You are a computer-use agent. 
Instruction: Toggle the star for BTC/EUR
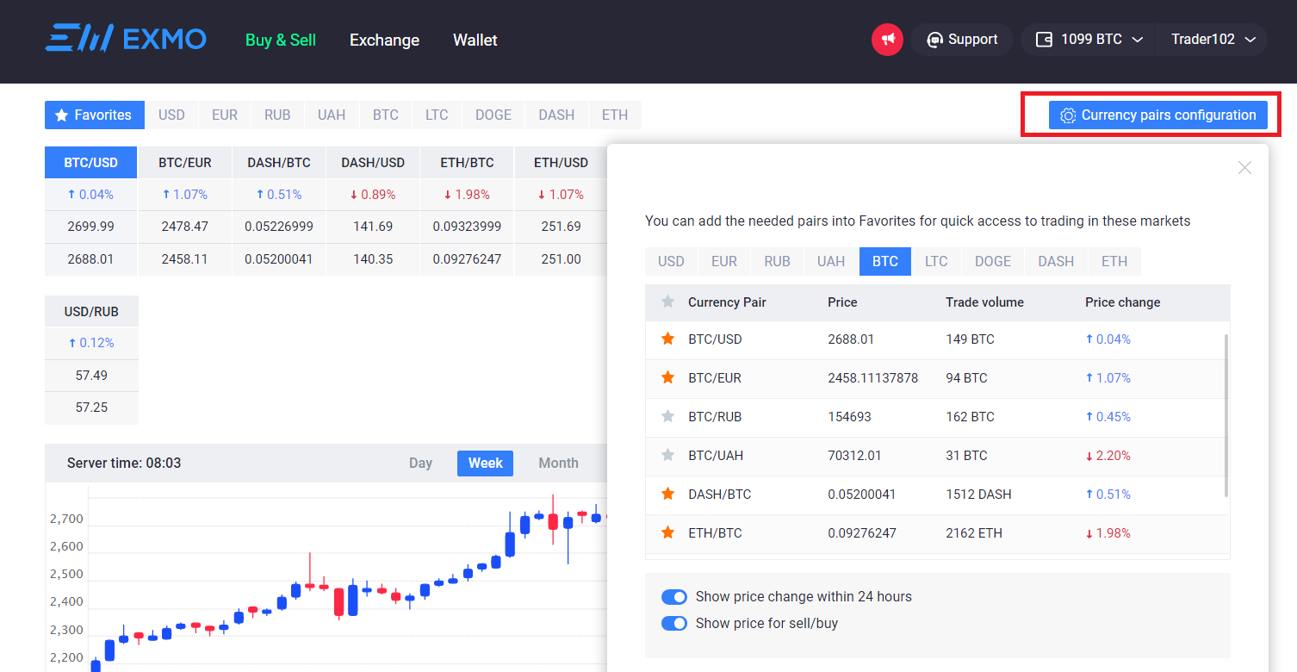(667, 377)
